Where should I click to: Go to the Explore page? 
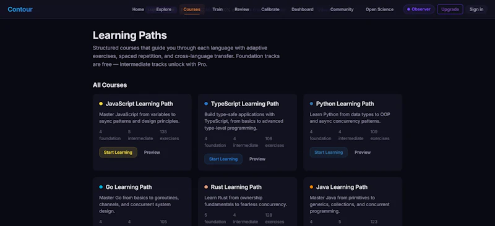(x=164, y=9)
